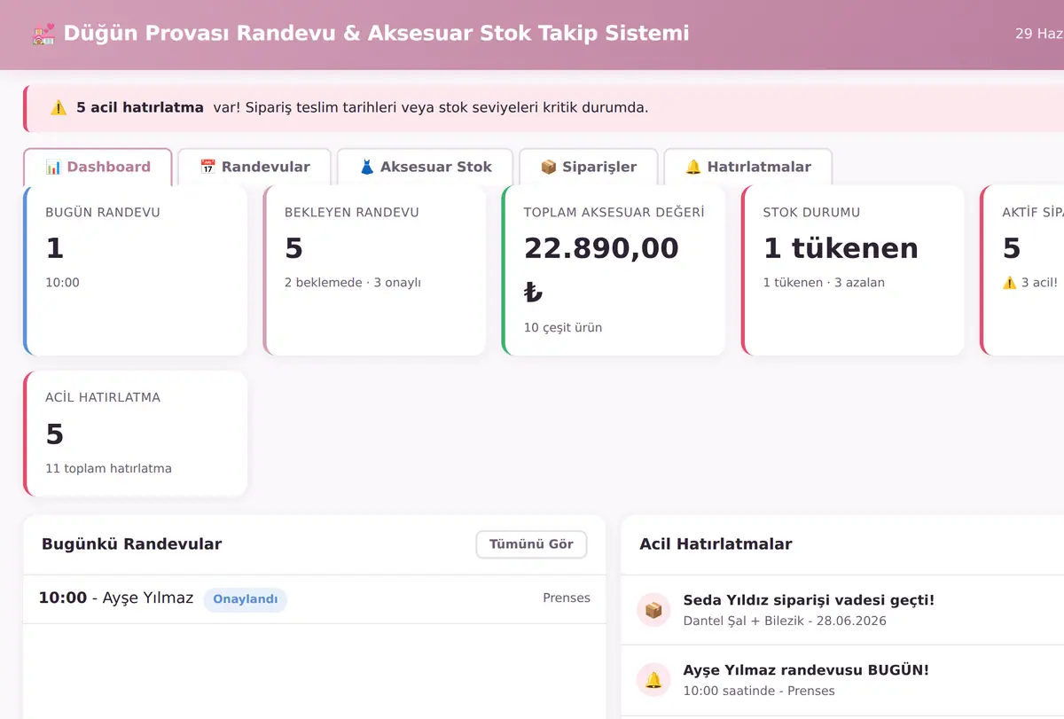Select the Stok Durumu card
This screenshot has height=719, width=1064.
pyautogui.click(x=853, y=270)
